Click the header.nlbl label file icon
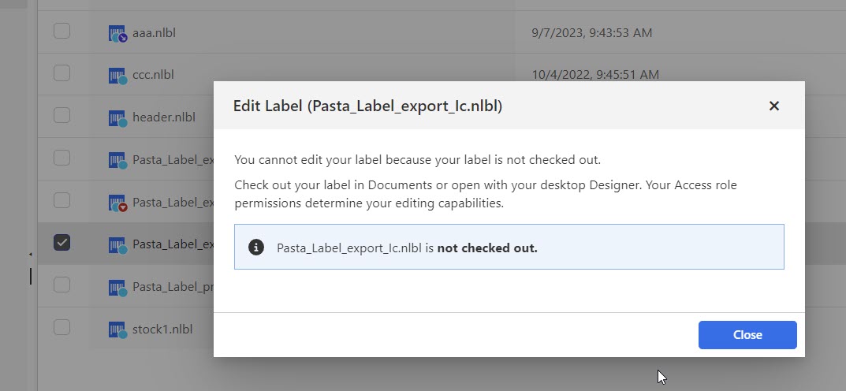 coord(117,118)
